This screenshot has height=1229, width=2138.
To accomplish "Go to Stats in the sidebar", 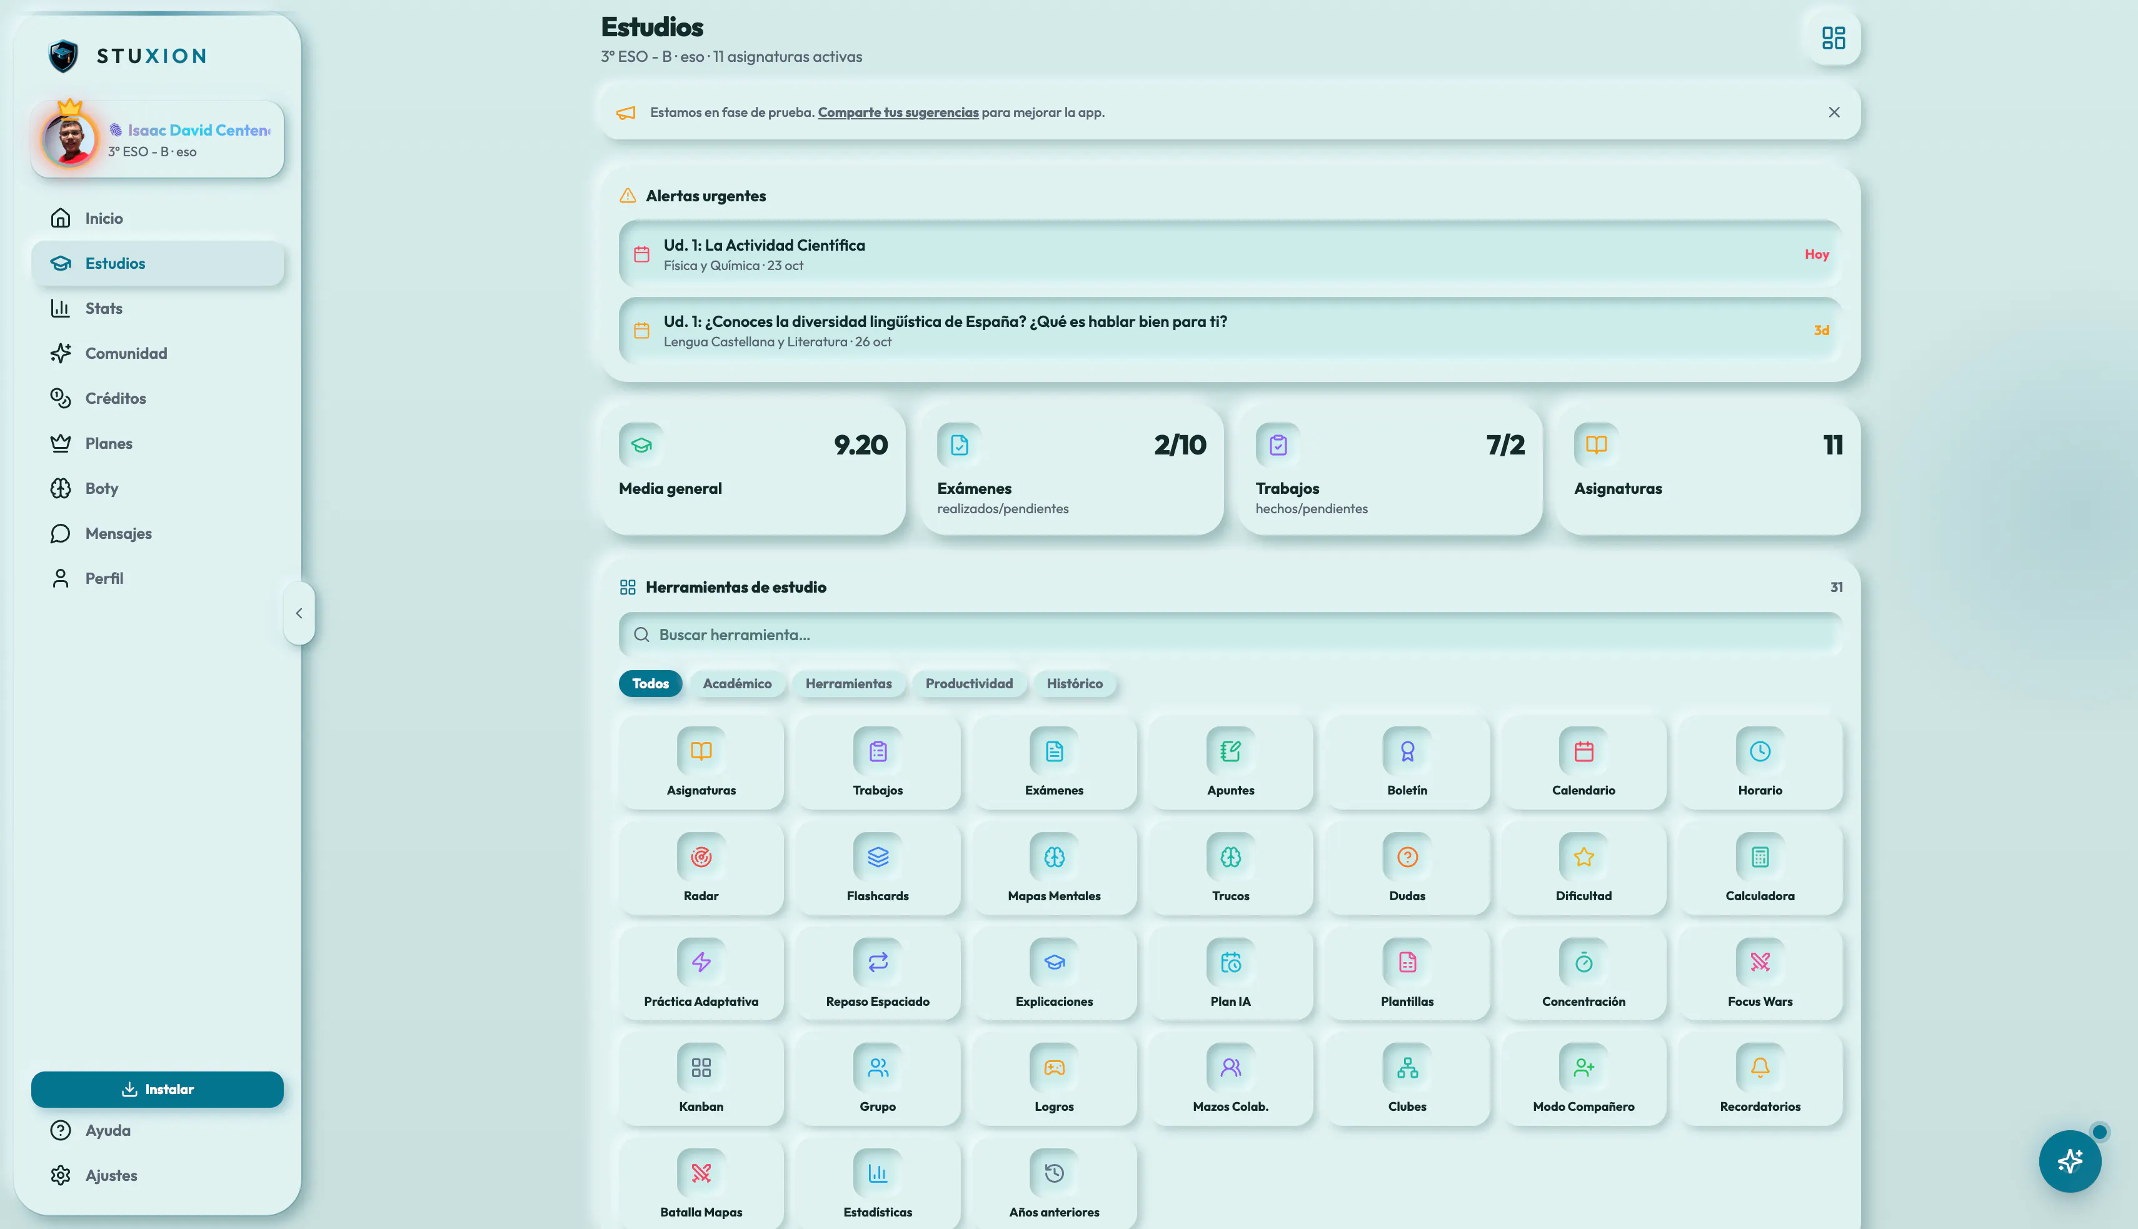I will coord(157,308).
